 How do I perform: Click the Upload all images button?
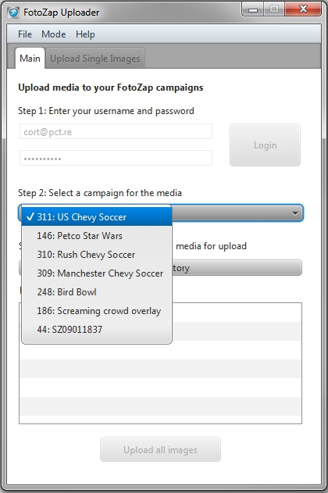pyautogui.click(x=161, y=449)
